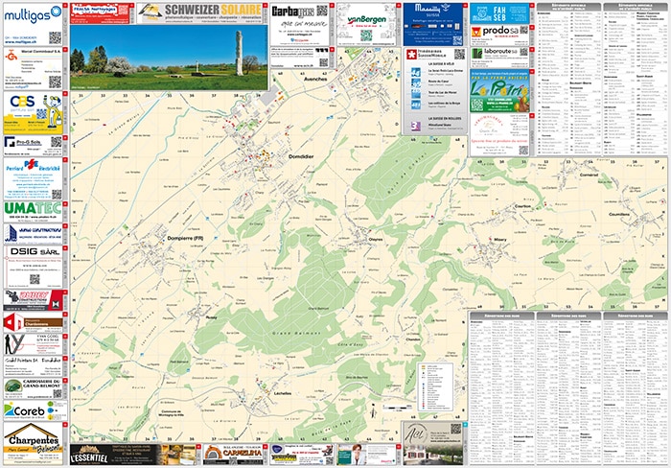Click the Marcel Corminboeuf S.A. ad
Screen dimensions: 671x468
pyautogui.click(x=34, y=68)
